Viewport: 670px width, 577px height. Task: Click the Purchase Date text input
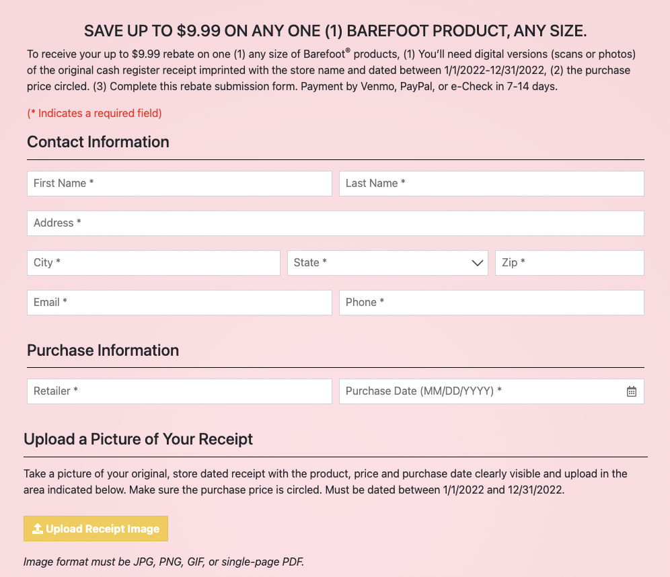pyautogui.click(x=478, y=391)
